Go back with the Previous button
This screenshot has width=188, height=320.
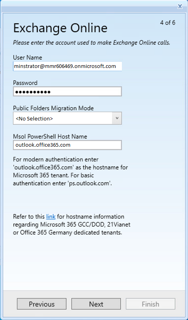42,304
